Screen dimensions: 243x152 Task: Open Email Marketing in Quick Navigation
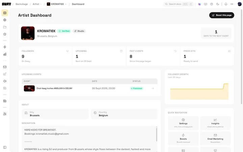(x=215, y=138)
